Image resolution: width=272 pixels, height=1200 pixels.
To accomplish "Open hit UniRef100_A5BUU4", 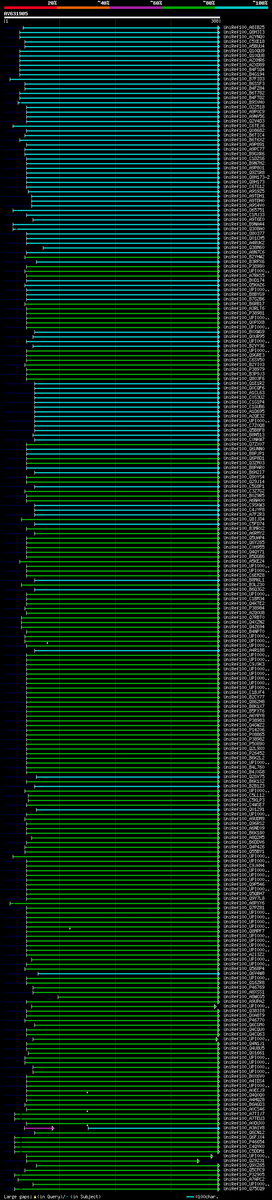I will coord(244,46).
